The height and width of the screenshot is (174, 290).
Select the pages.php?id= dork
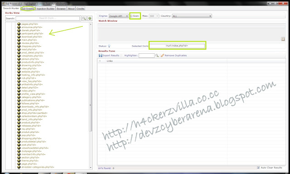tap(29, 24)
